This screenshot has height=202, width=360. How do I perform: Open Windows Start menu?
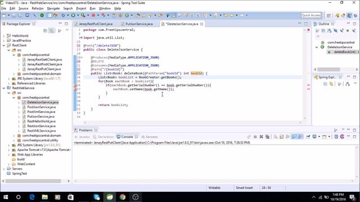point(6,197)
